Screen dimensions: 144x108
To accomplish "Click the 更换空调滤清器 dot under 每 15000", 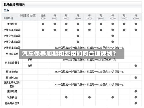I will coord(78,42).
